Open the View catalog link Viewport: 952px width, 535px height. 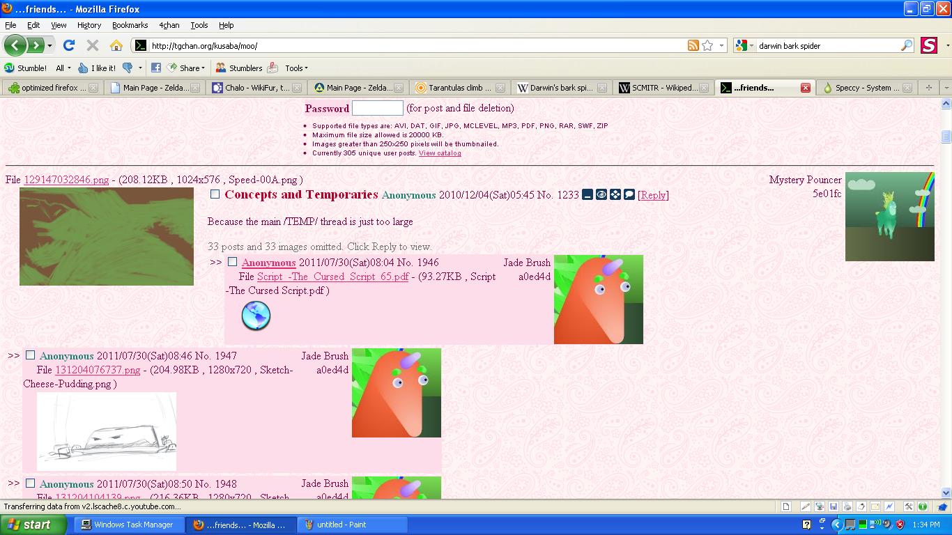[x=440, y=153]
